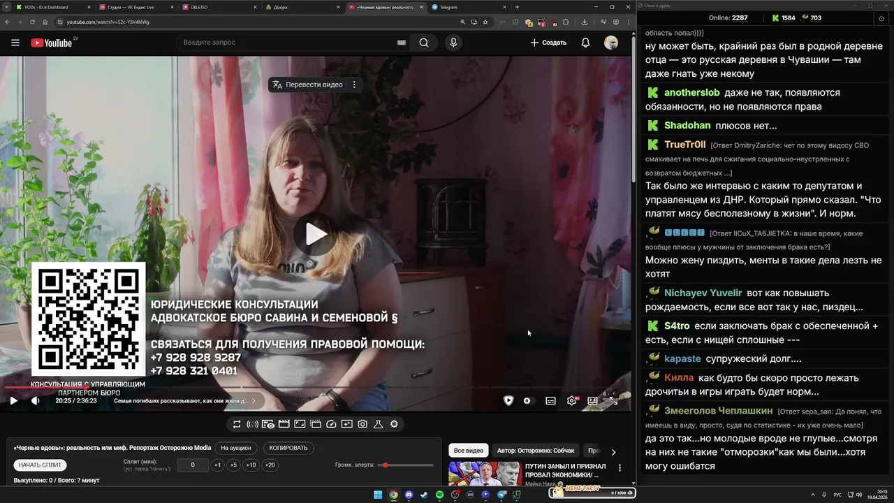
Task: Add +10 minutes to split
Action: pos(251,465)
